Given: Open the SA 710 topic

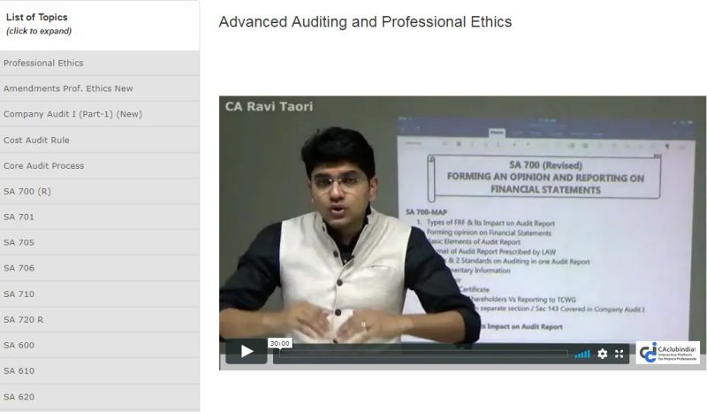Looking at the screenshot, I should 100,294.
